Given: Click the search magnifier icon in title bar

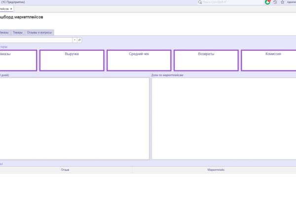Looking at the screenshot, I should (x=200, y=2).
